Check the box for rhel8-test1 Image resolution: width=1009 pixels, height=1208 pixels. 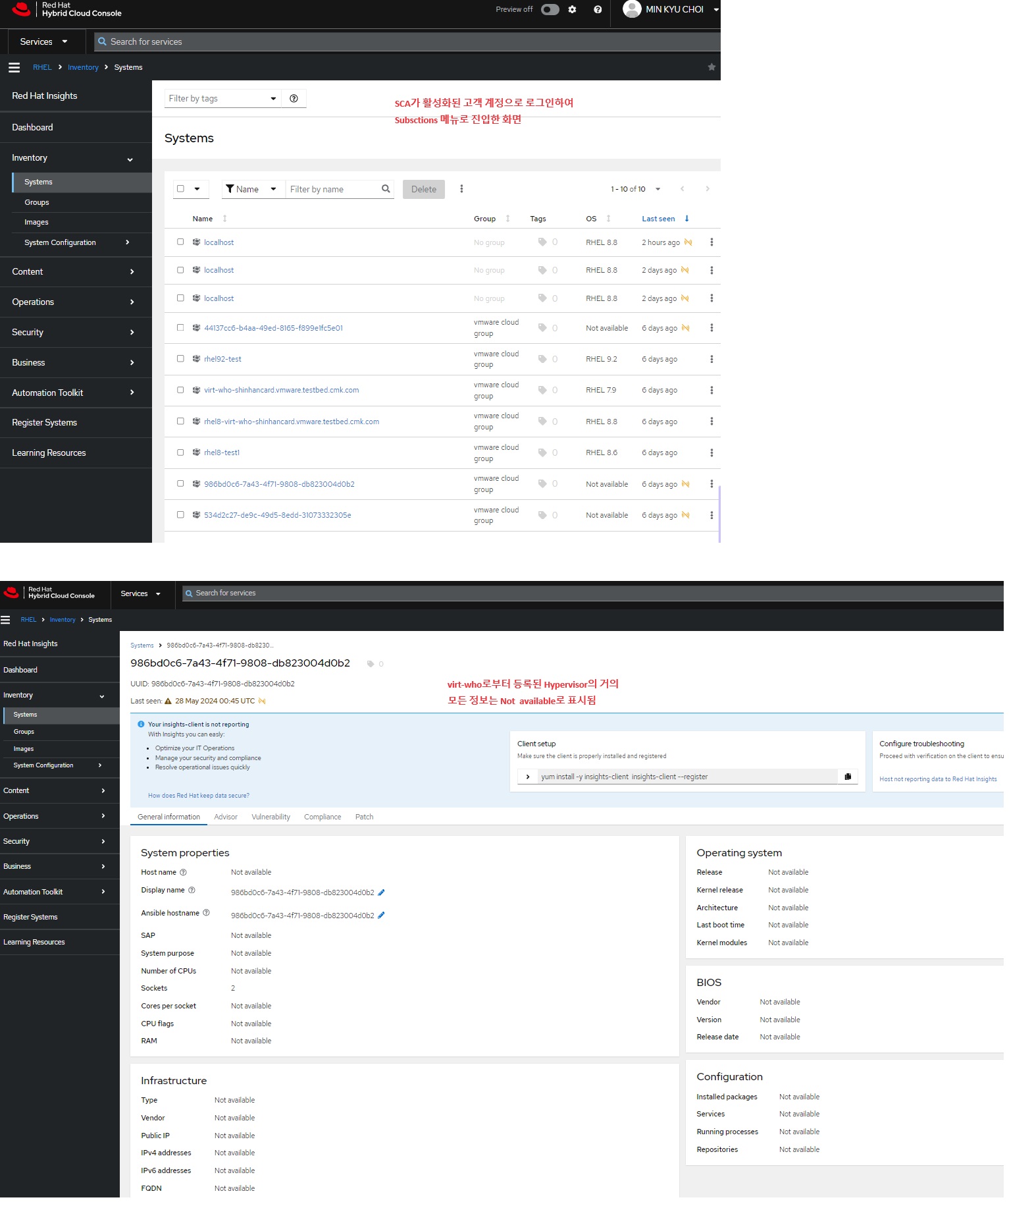click(180, 453)
